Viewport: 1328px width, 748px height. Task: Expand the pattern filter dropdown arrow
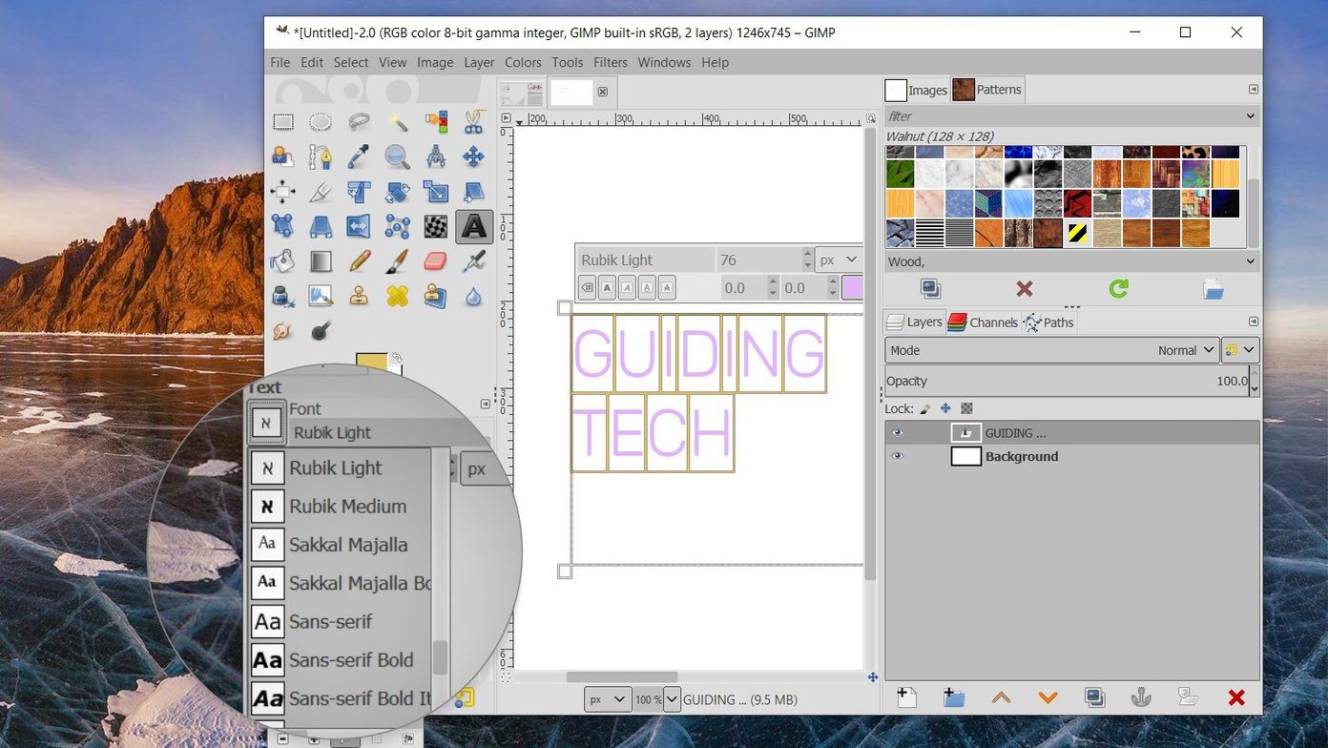click(x=1250, y=116)
